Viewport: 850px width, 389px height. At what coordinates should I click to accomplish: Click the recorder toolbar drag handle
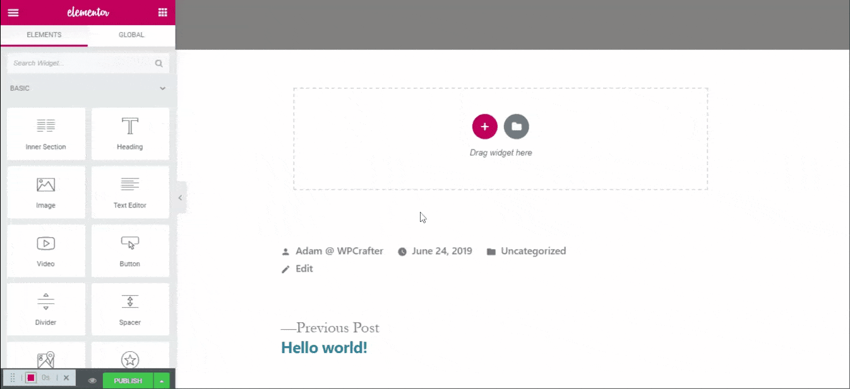(13, 378)
